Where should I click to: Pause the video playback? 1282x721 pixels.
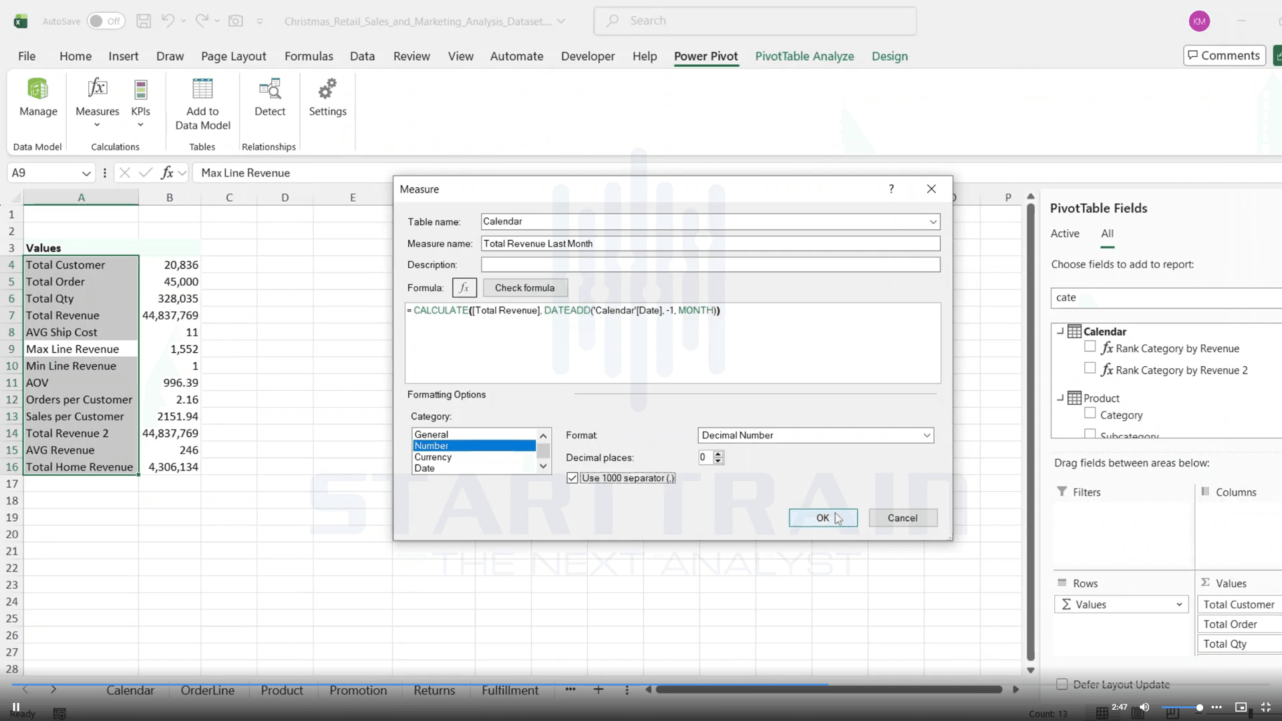[x=16, y=707]
